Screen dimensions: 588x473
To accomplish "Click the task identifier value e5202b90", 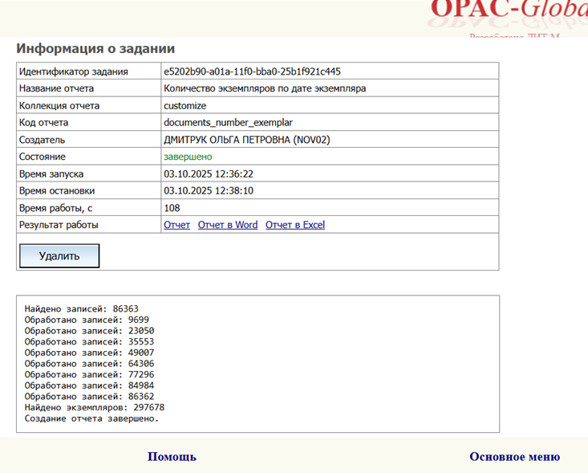I will [x=252, y=71].
